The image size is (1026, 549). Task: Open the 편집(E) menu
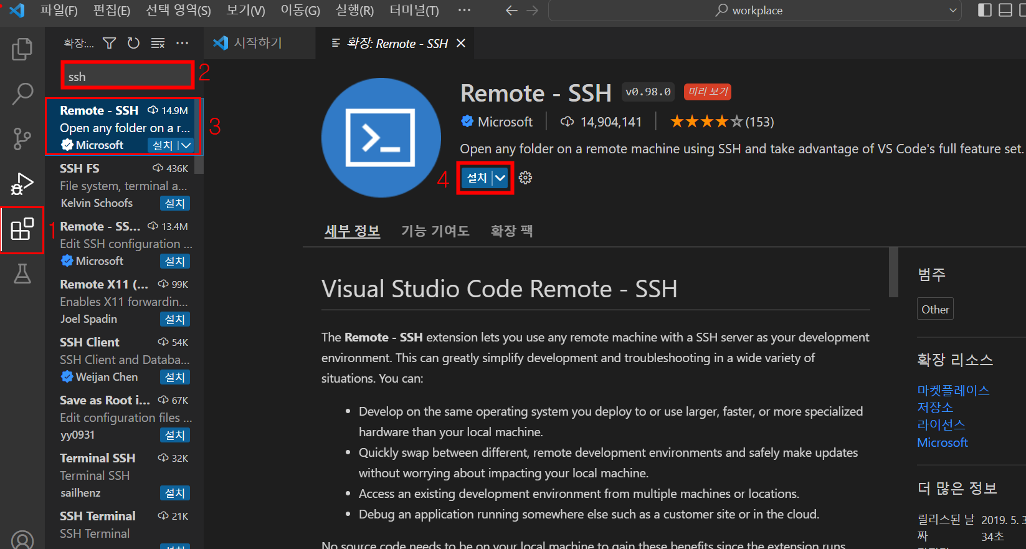coord(112,11)
